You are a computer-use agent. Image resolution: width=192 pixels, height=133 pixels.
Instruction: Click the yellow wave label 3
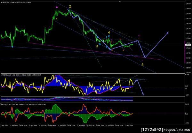[x=97, y=46]
